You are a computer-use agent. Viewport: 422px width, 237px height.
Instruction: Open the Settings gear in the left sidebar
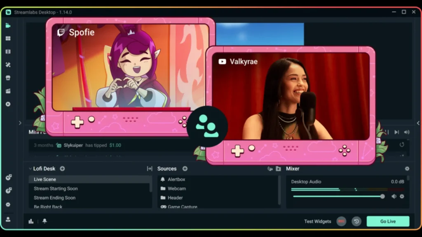(x=8, y=204)
